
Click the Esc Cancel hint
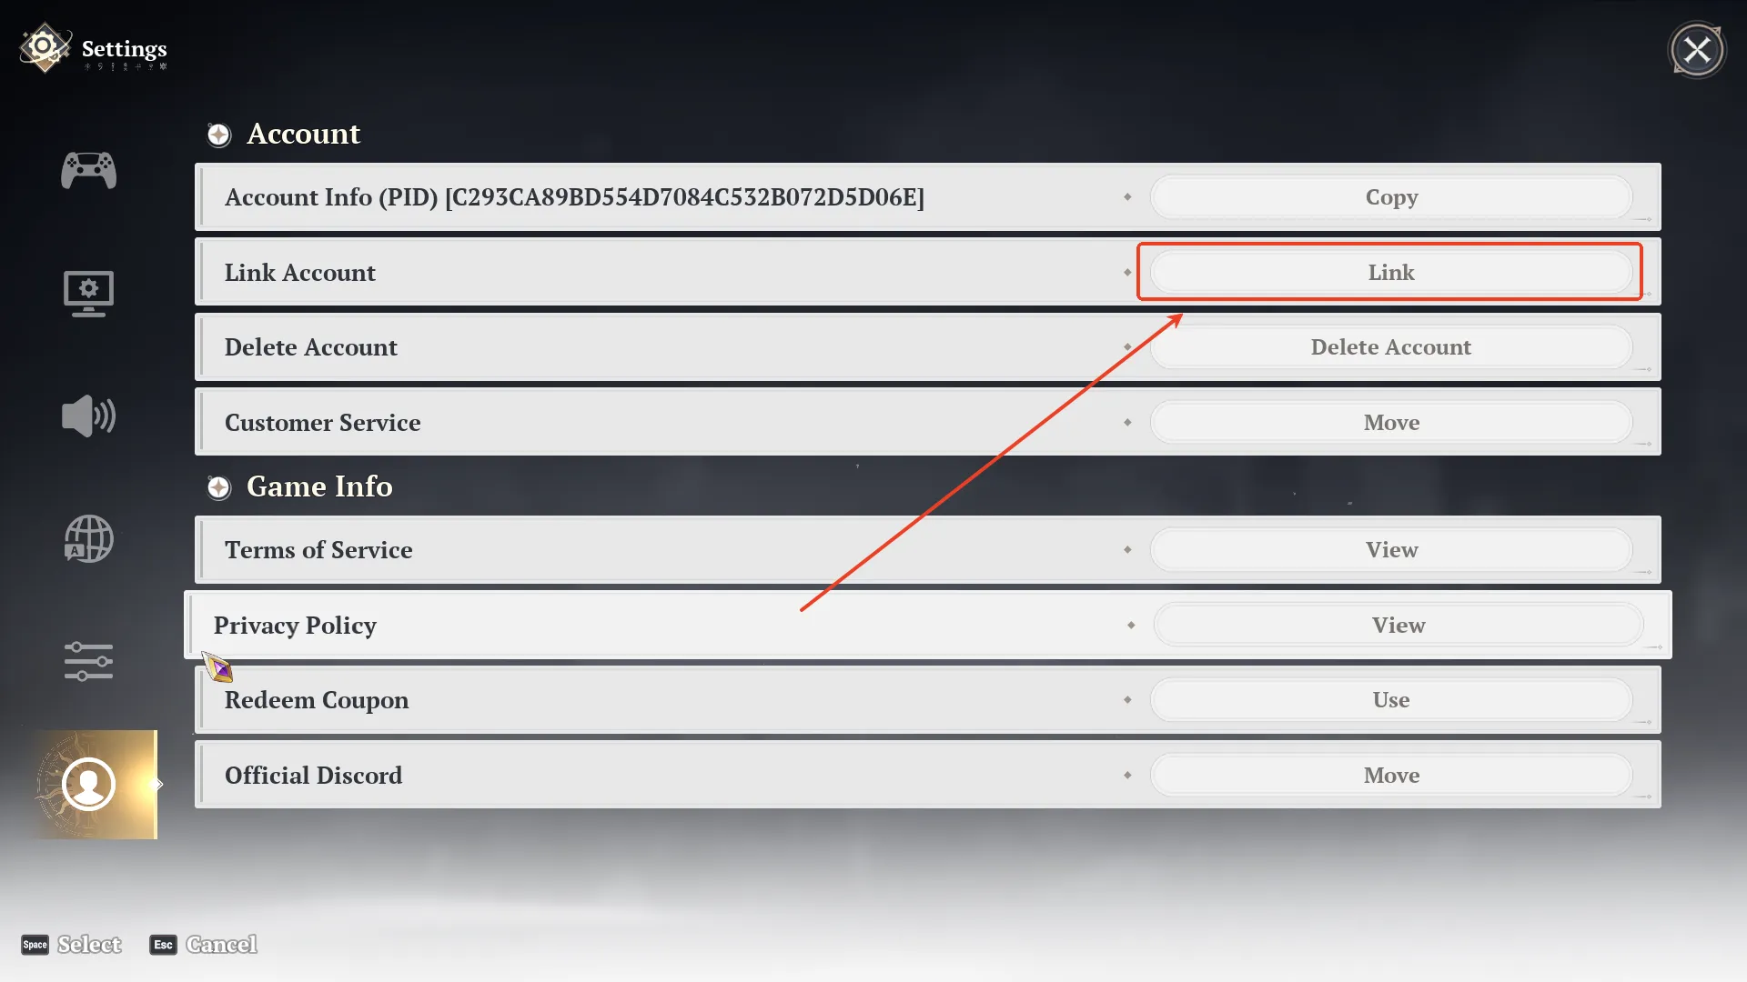click(204, 945)
